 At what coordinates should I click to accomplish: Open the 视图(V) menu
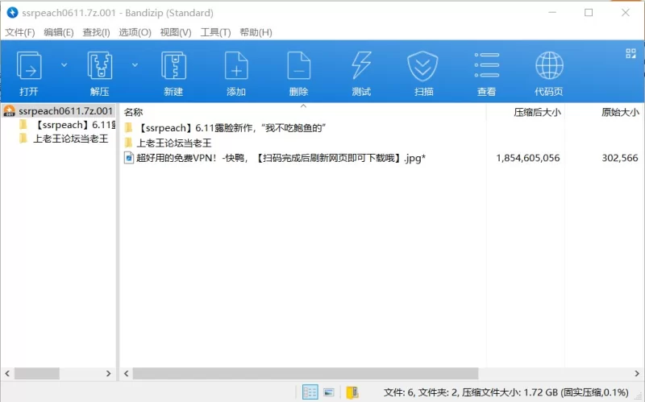[176, 32]
